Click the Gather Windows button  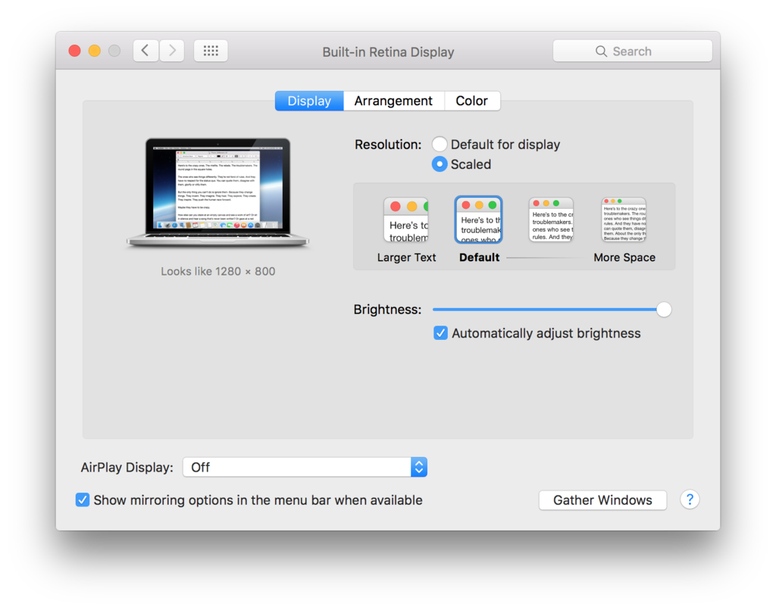tap(602, 500)
